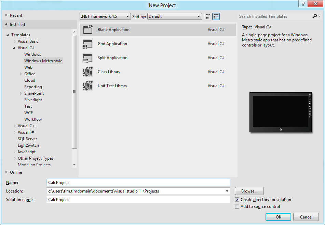Close the New Project dialog
This screenshot has width=325, height=225.
coord(315,4)
